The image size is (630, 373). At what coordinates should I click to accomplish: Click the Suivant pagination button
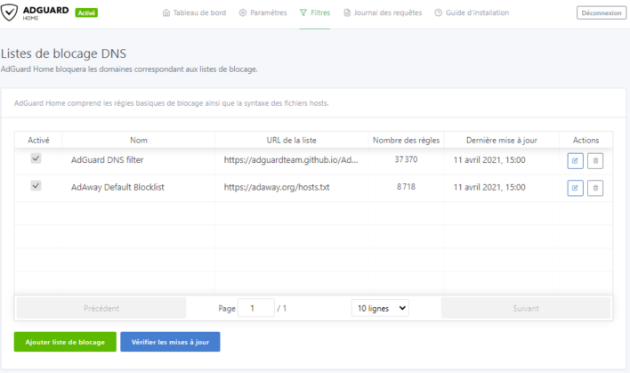pos(526,308)
